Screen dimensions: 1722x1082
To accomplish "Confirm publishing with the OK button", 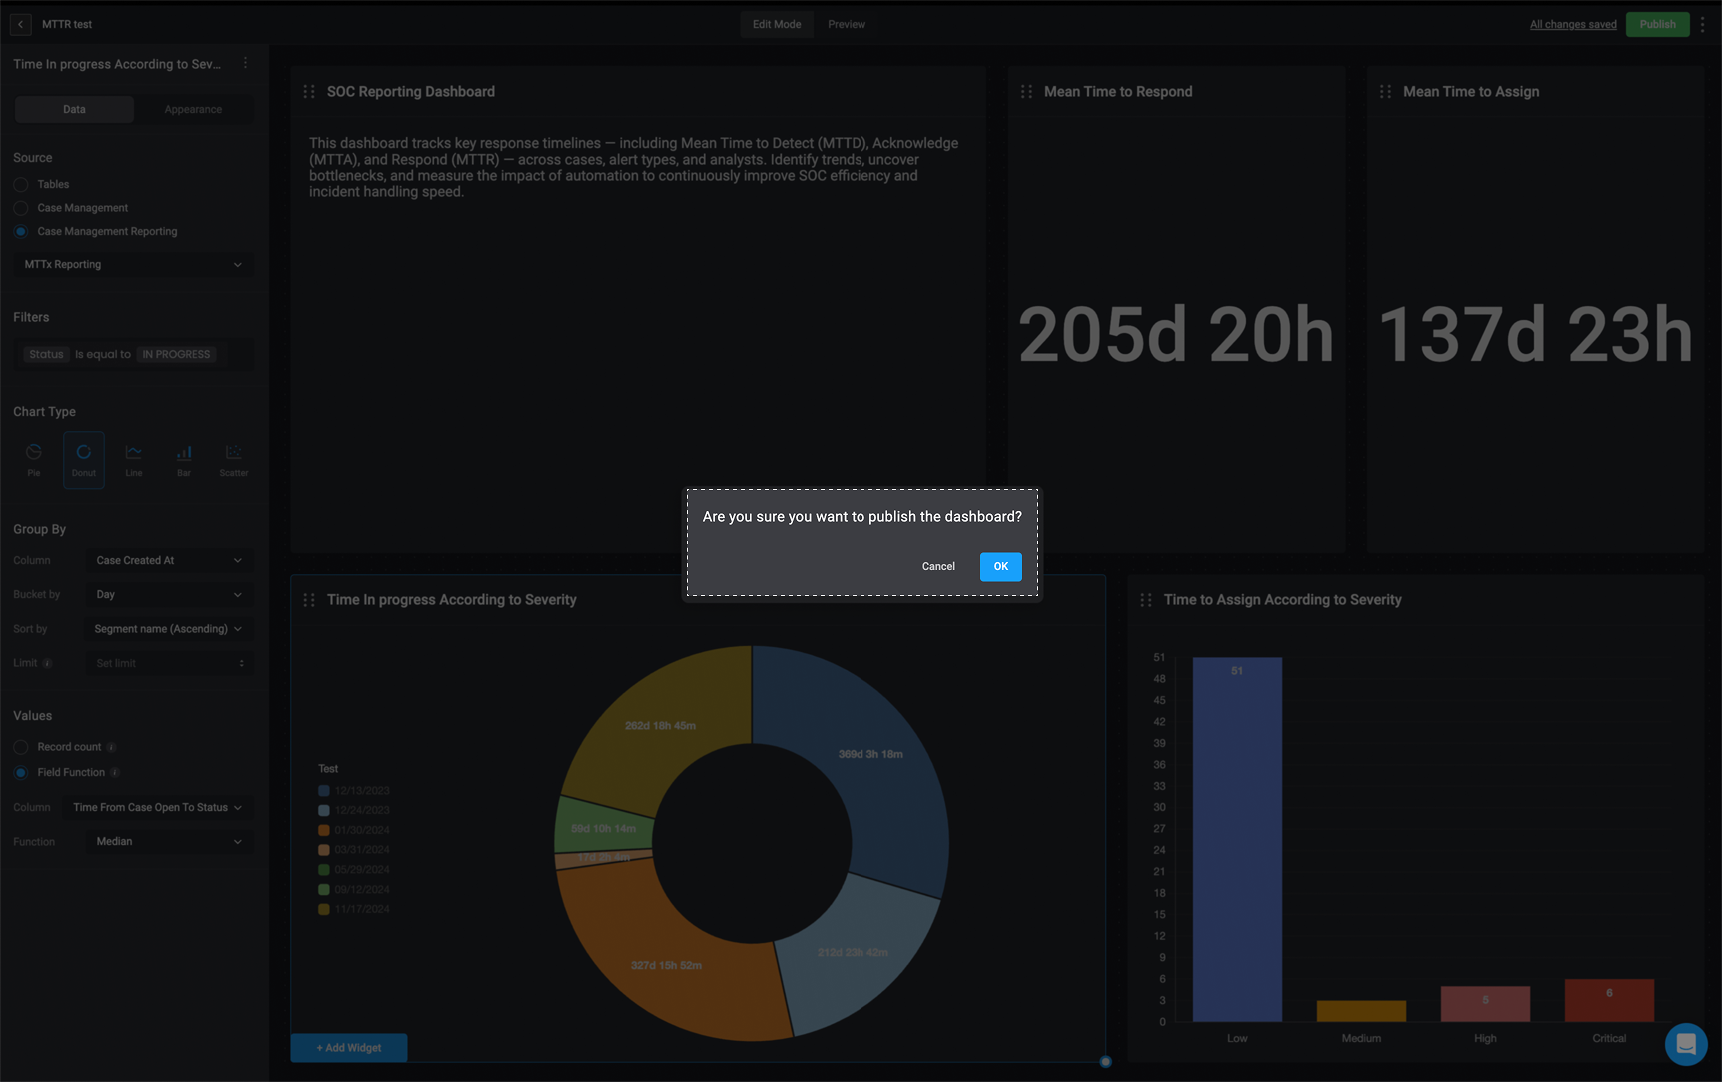I will 1000,566.
